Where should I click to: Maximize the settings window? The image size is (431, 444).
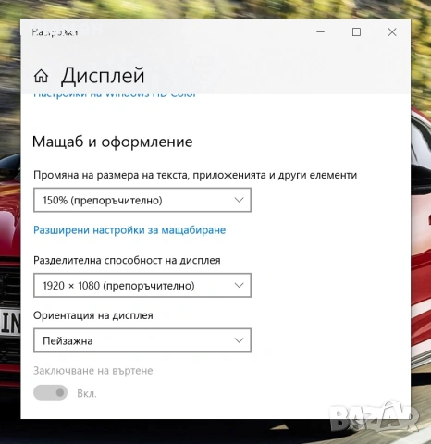point(356,31)
